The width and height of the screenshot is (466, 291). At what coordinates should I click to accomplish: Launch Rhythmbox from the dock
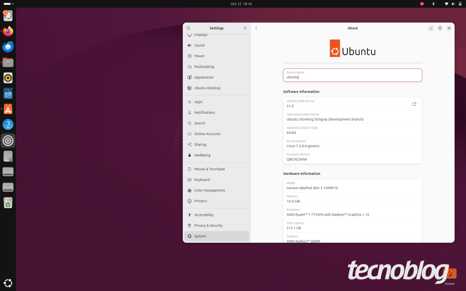click(8, 78)
